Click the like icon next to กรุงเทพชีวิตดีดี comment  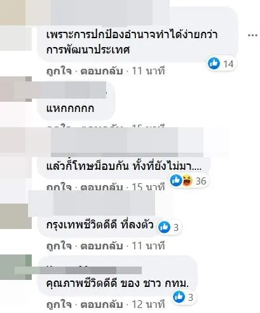point(165,227)
